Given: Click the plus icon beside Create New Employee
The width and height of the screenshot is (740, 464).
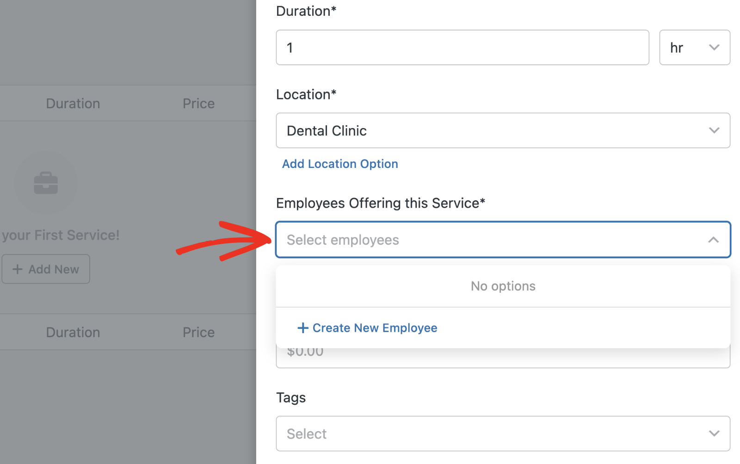Looking at the screenshot, I should click(303, 328).
